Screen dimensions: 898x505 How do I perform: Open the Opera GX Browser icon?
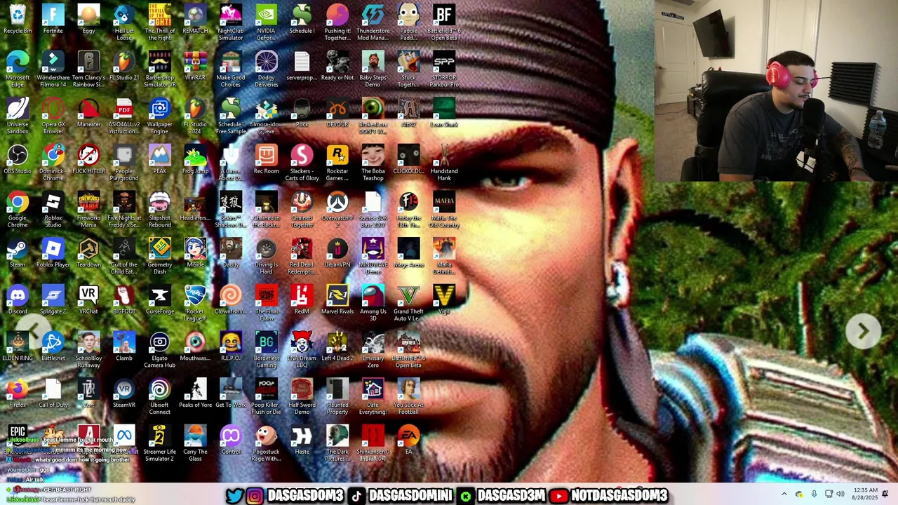click(53, 116)
